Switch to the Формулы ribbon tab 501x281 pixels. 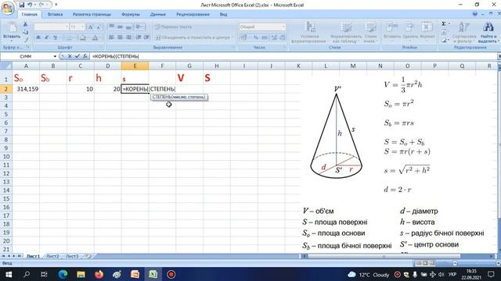pyautogui.click(x=131, y=14)
